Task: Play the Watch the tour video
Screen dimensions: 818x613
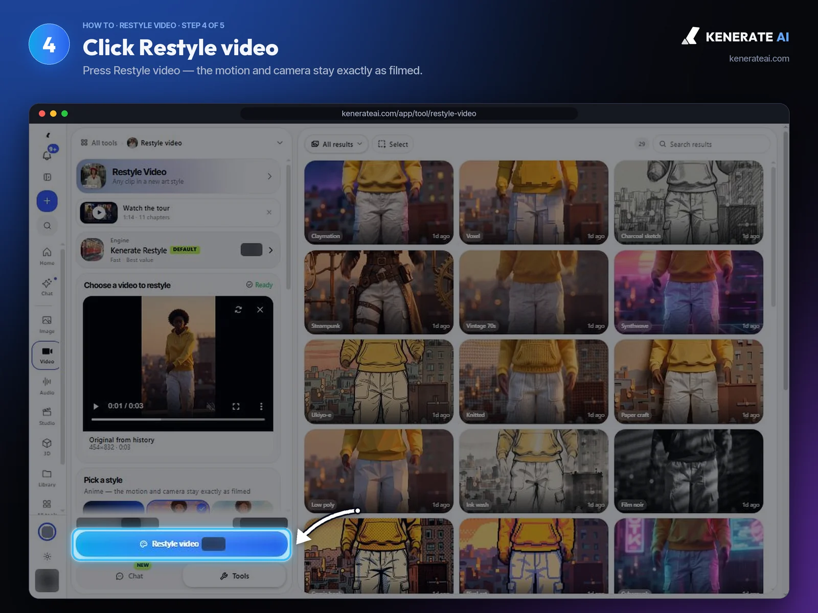Action: [99, 213]
